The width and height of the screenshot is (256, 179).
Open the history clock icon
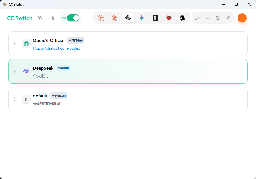[218, 18]
